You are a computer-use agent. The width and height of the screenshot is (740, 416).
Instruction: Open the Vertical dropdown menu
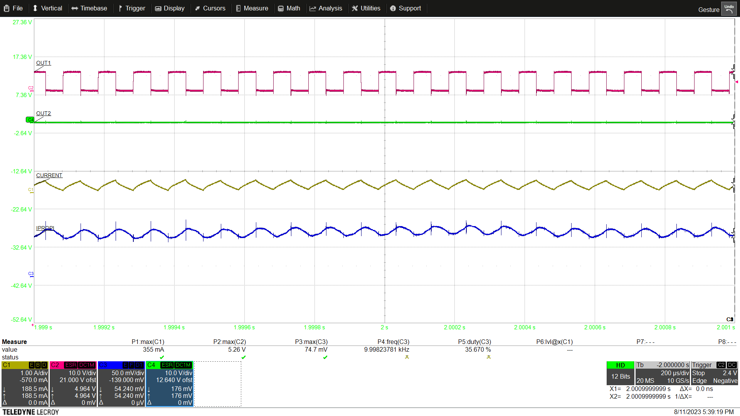click(x=47, y=8)
